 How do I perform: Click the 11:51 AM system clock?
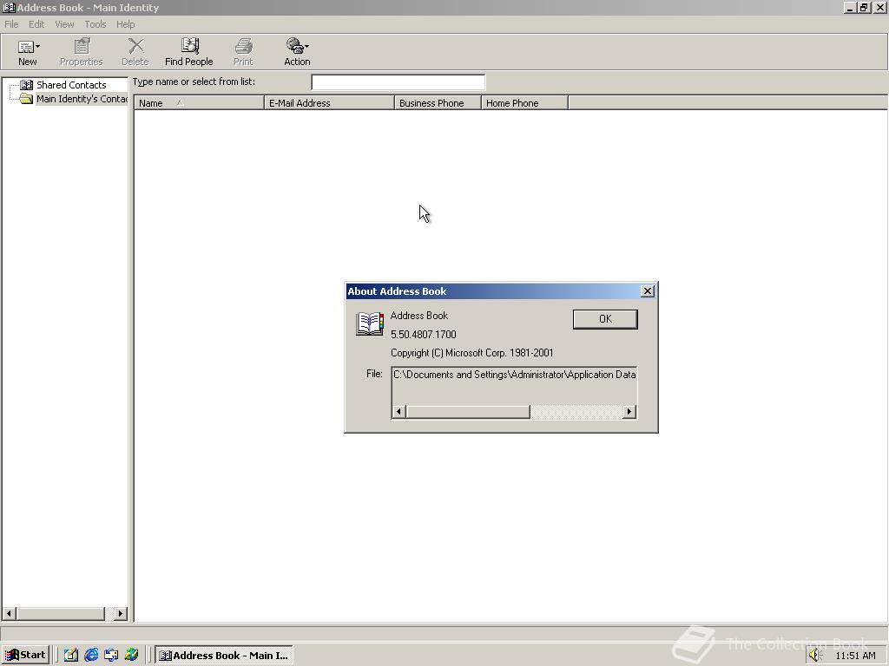pos(855,656)
